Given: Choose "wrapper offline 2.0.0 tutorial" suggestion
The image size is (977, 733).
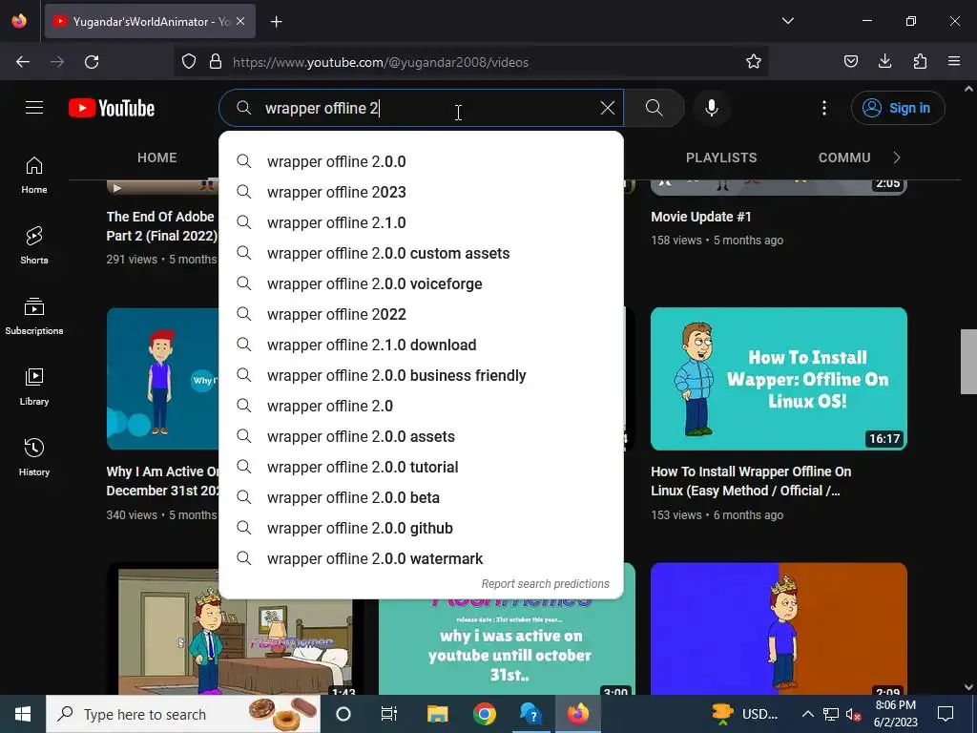Looking at the screenshot, I should click(421, 467).
